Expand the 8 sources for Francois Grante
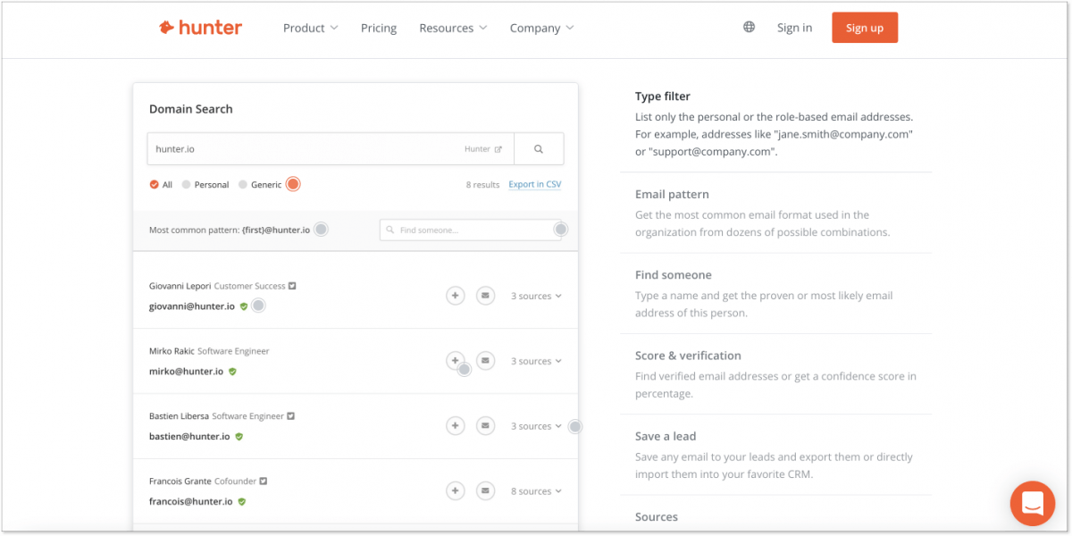 tap(536, 490)
